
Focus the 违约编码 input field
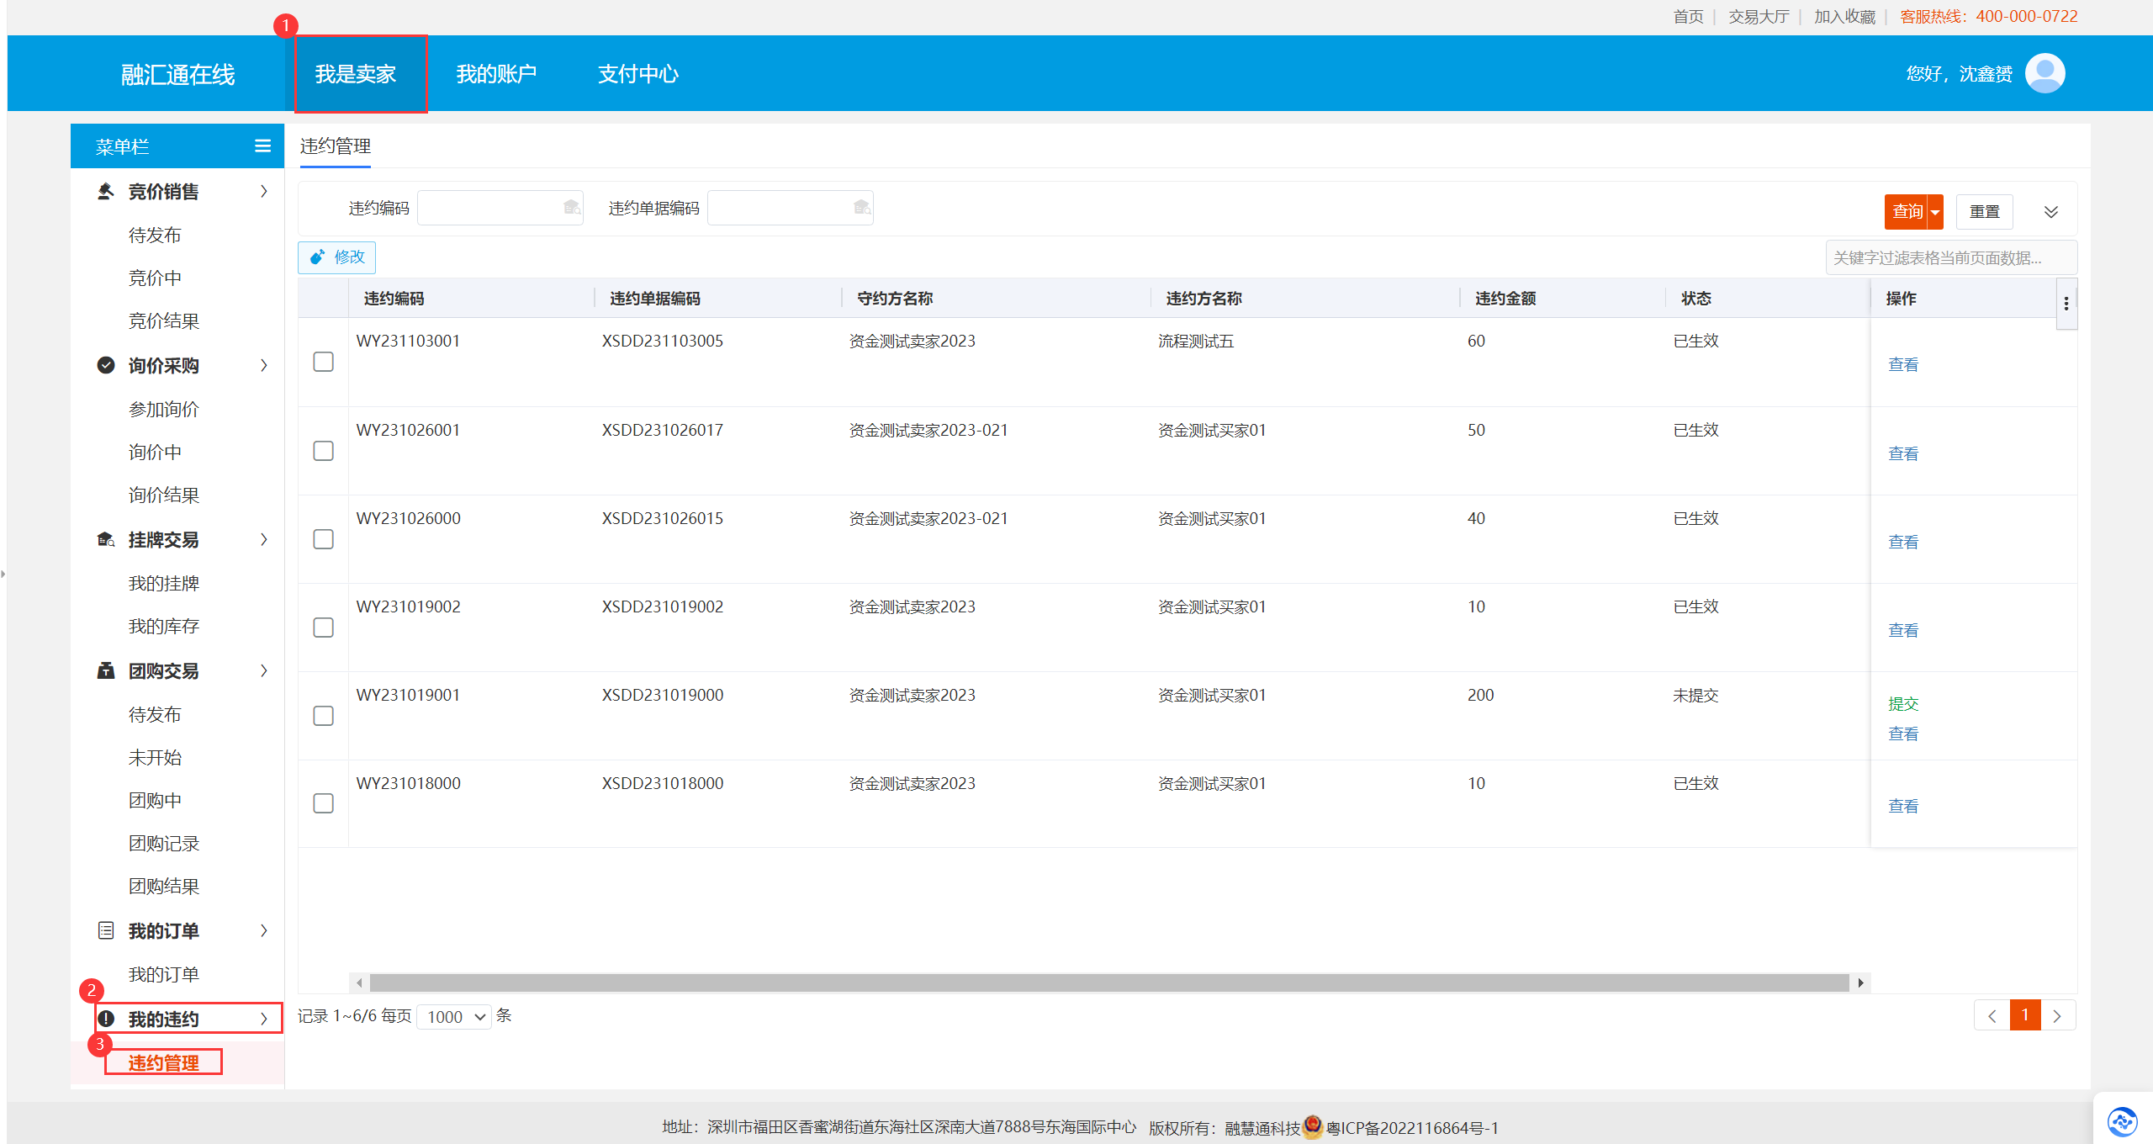pyautogui.click(x=500, y=208)
